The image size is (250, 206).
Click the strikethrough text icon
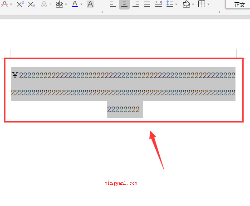point(5,4)
